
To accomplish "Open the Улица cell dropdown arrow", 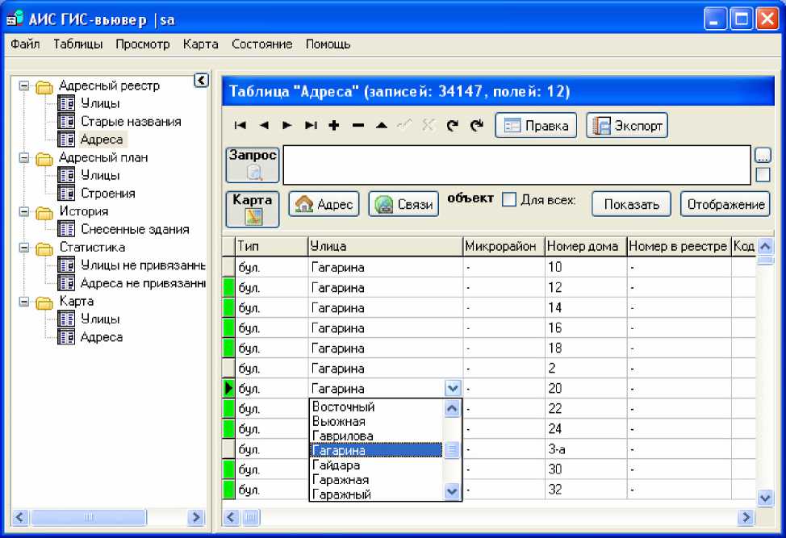I will click(x=453, y=389).
